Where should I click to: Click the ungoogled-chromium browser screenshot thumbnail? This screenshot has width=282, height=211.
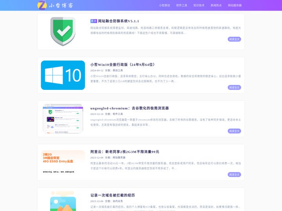coord(63,119)
